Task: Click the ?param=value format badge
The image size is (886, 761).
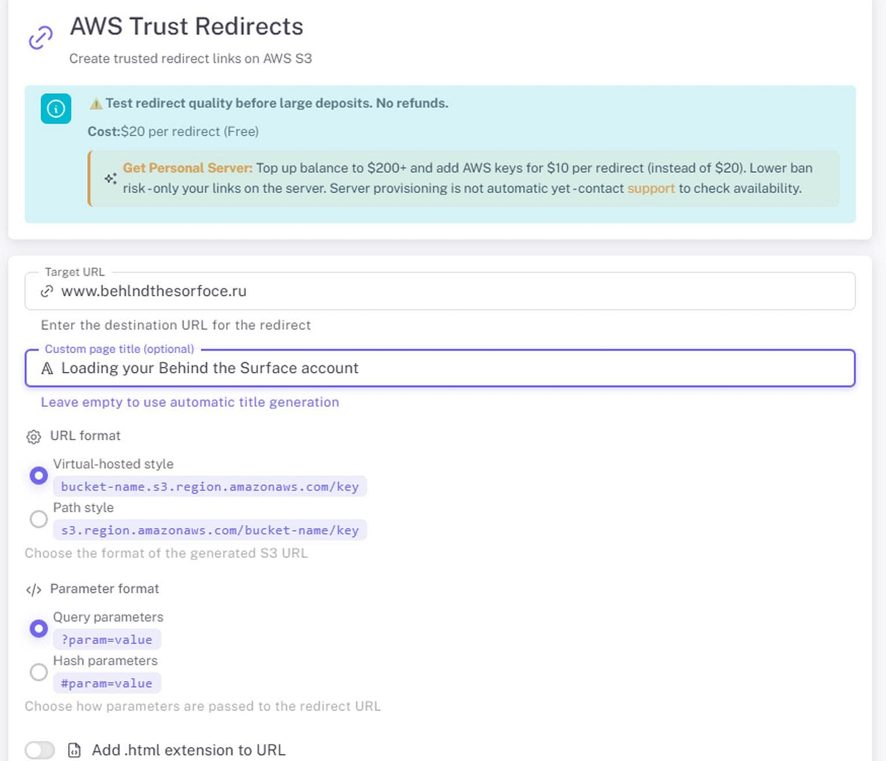Action: coord(107,639)
